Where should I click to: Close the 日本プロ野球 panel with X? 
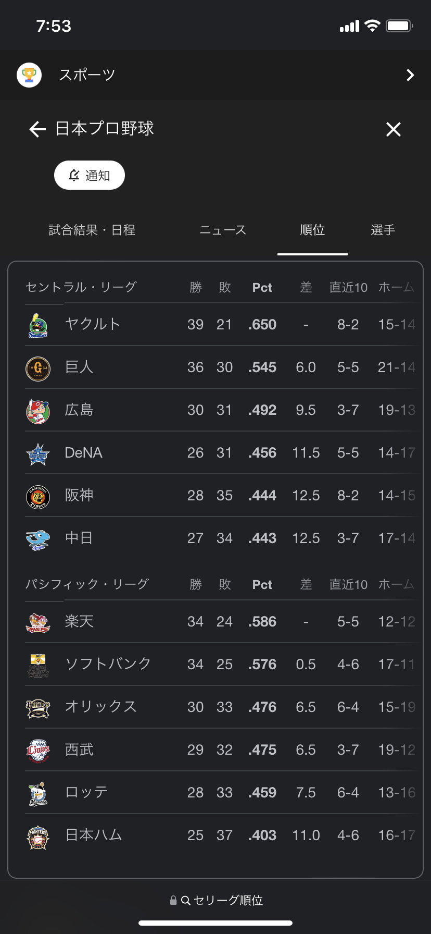(394, 129)
